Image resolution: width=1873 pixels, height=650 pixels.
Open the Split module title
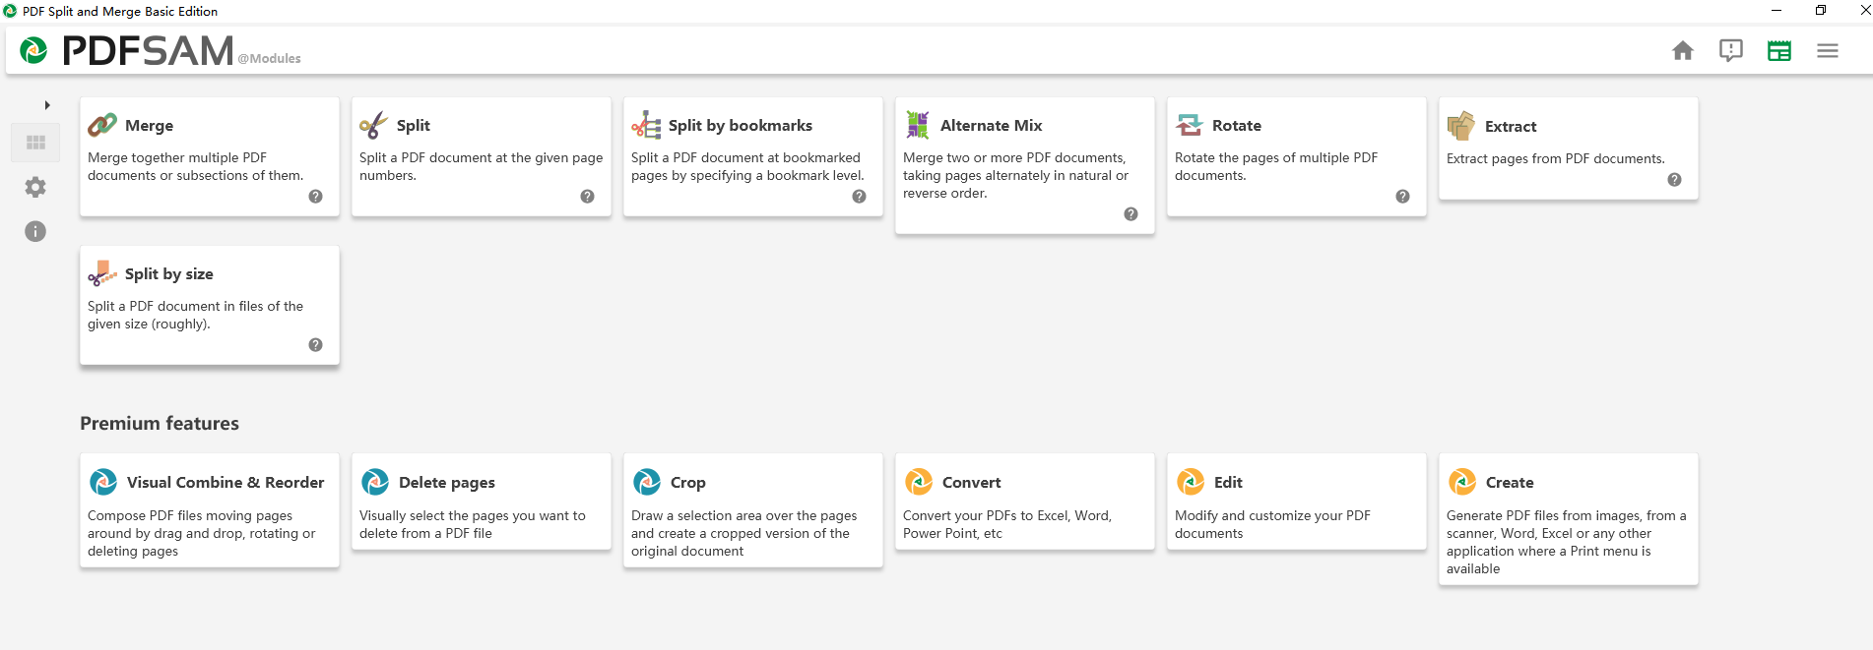tap(414, 126)
